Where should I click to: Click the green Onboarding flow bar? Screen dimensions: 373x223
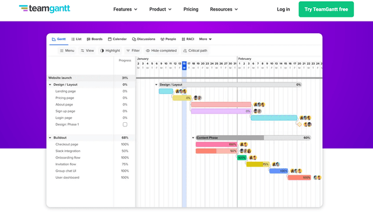pyautogui.click(x=242, y=158)
